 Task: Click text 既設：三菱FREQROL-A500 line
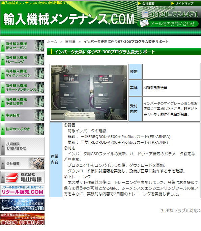pos(119,137)
